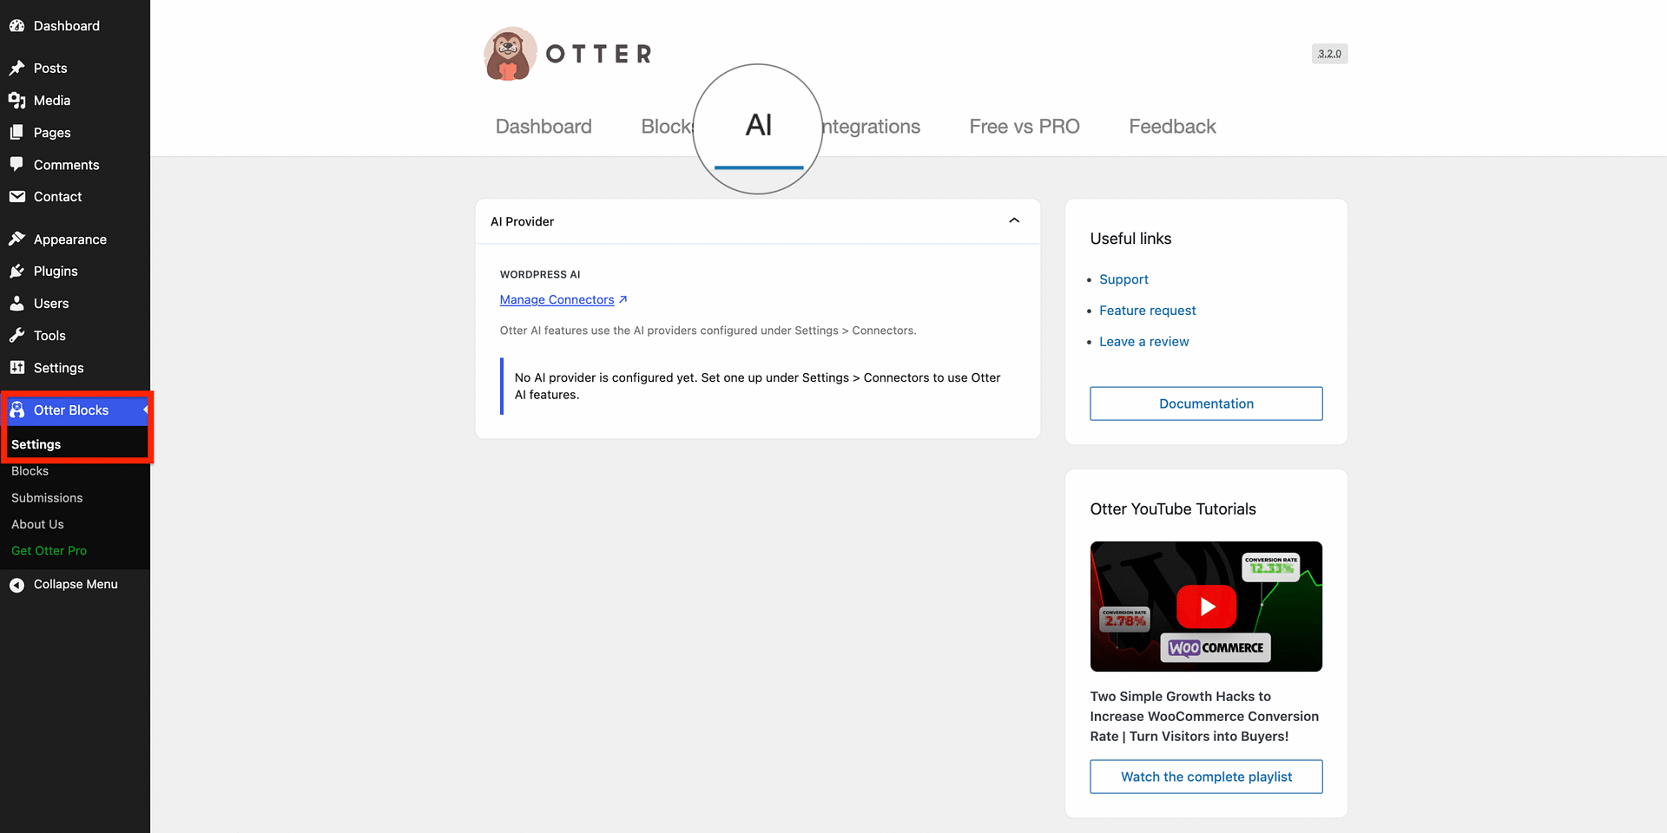
Task: Click the external link arrow beside Manage Connectors
Action: [623, 300]
